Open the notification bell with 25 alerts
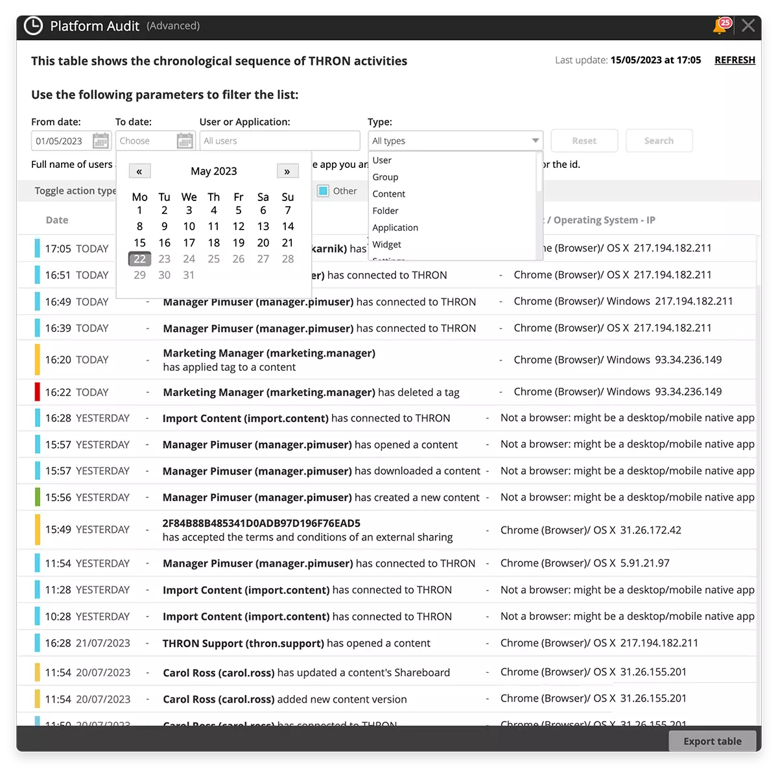This screenshot has width=778, height=778. coord(720,26)
